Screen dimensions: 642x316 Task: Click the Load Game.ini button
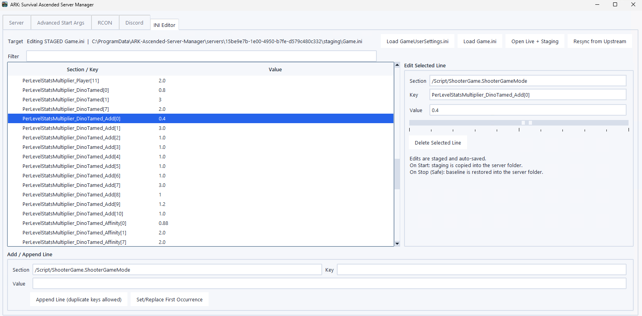480,41
